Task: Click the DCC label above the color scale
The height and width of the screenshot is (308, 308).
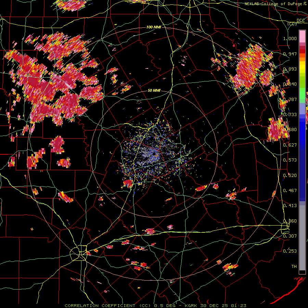Action: click(300, 21)
